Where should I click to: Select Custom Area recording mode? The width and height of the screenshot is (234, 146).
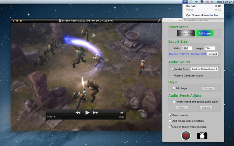click(186, 33)
